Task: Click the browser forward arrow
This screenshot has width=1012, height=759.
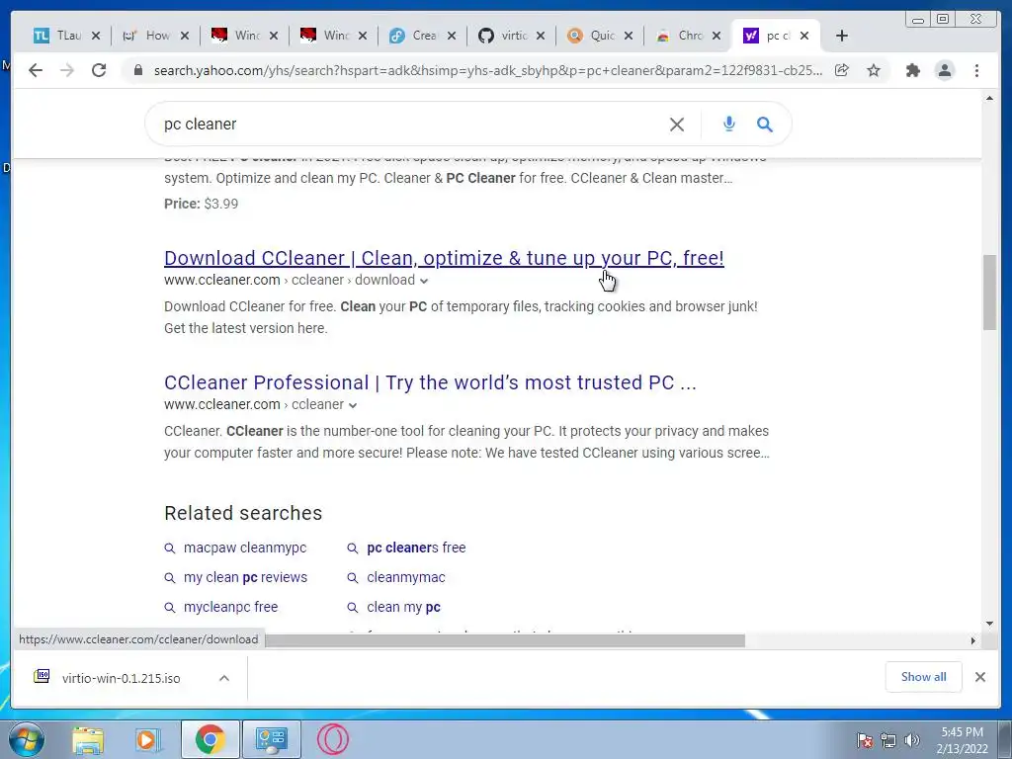Action: point(67,70)
